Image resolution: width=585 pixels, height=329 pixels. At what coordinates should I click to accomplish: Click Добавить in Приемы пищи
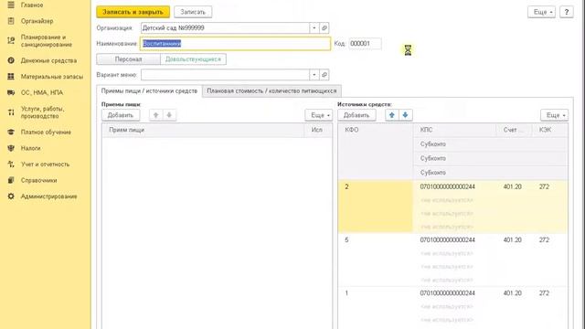pos(121,115)
